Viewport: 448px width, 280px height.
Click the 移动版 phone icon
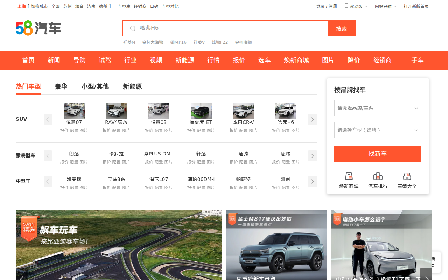click(x=346, y=6)
